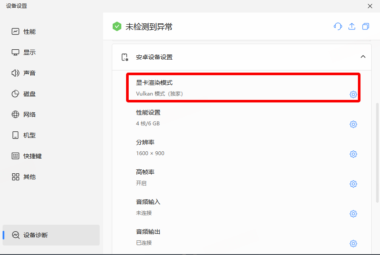Go to the 磁盘 settings page
This screenshot has width=380, height=255.
coord(29,94)
